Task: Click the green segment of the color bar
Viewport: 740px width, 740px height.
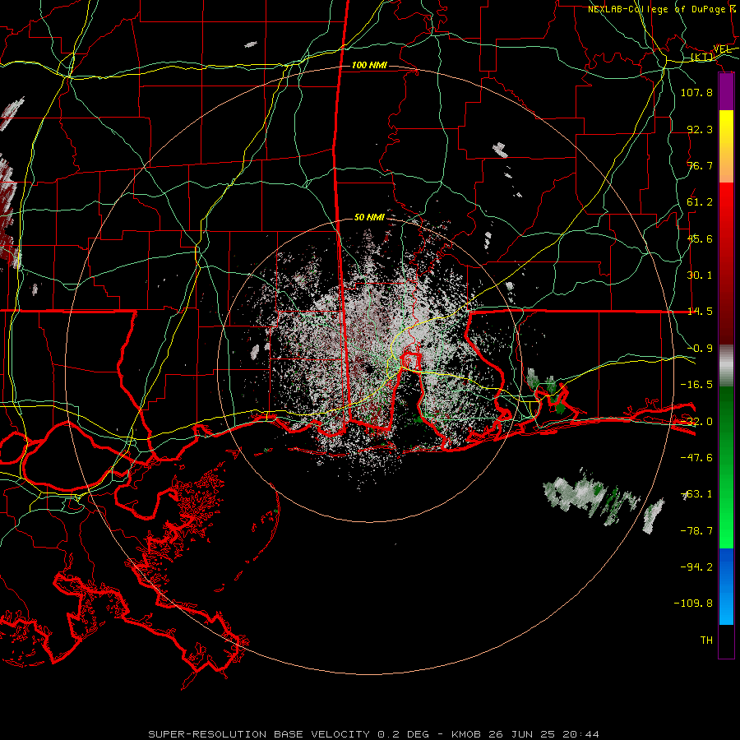Action: [x=726, y=467]
